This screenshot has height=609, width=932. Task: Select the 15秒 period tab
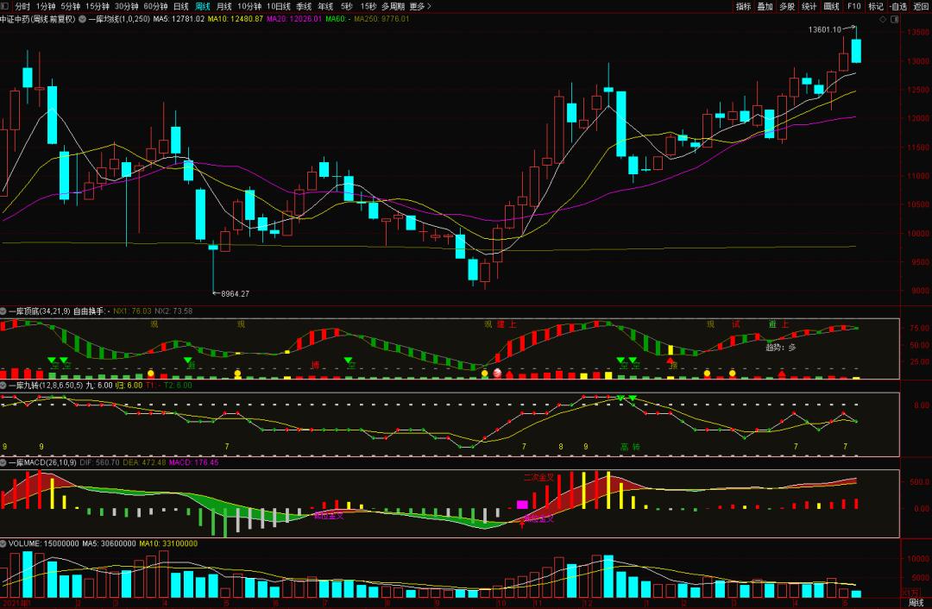[368, 7]
